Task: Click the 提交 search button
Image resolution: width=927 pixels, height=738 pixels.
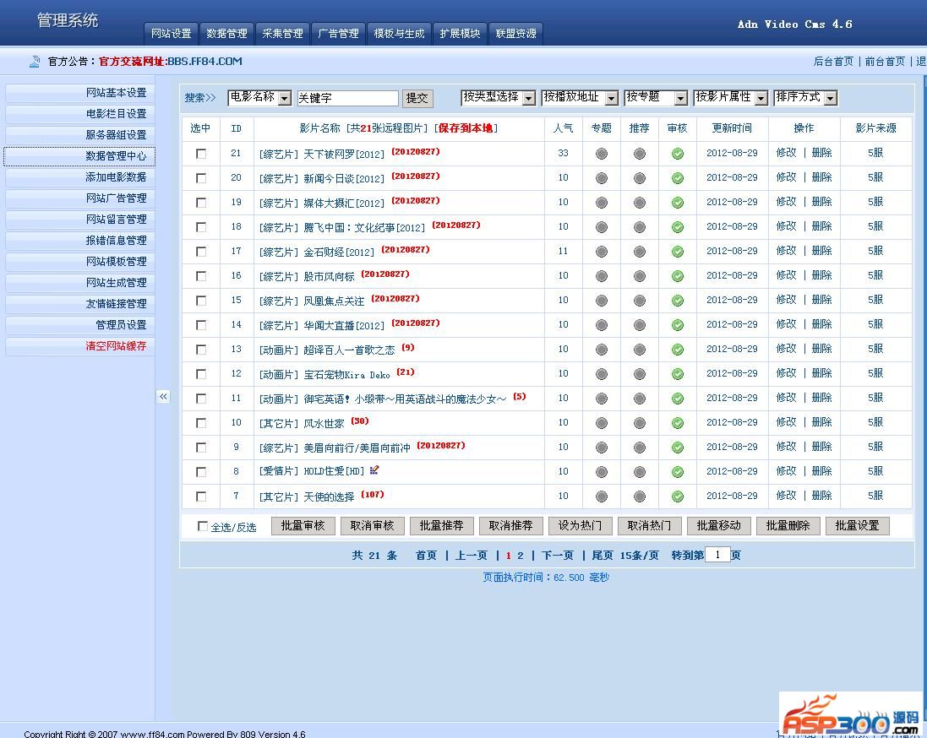Action: (x=417, y=98)
